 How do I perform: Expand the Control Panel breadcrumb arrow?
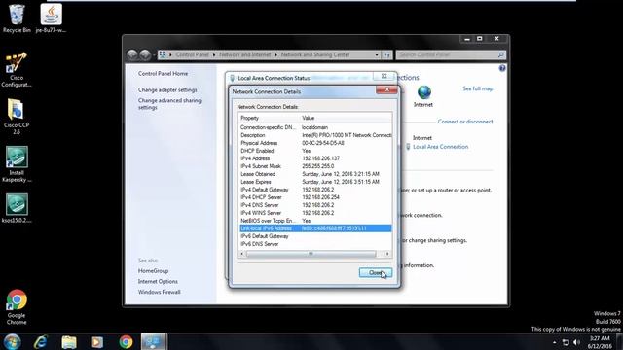click(x=214, y=54)
